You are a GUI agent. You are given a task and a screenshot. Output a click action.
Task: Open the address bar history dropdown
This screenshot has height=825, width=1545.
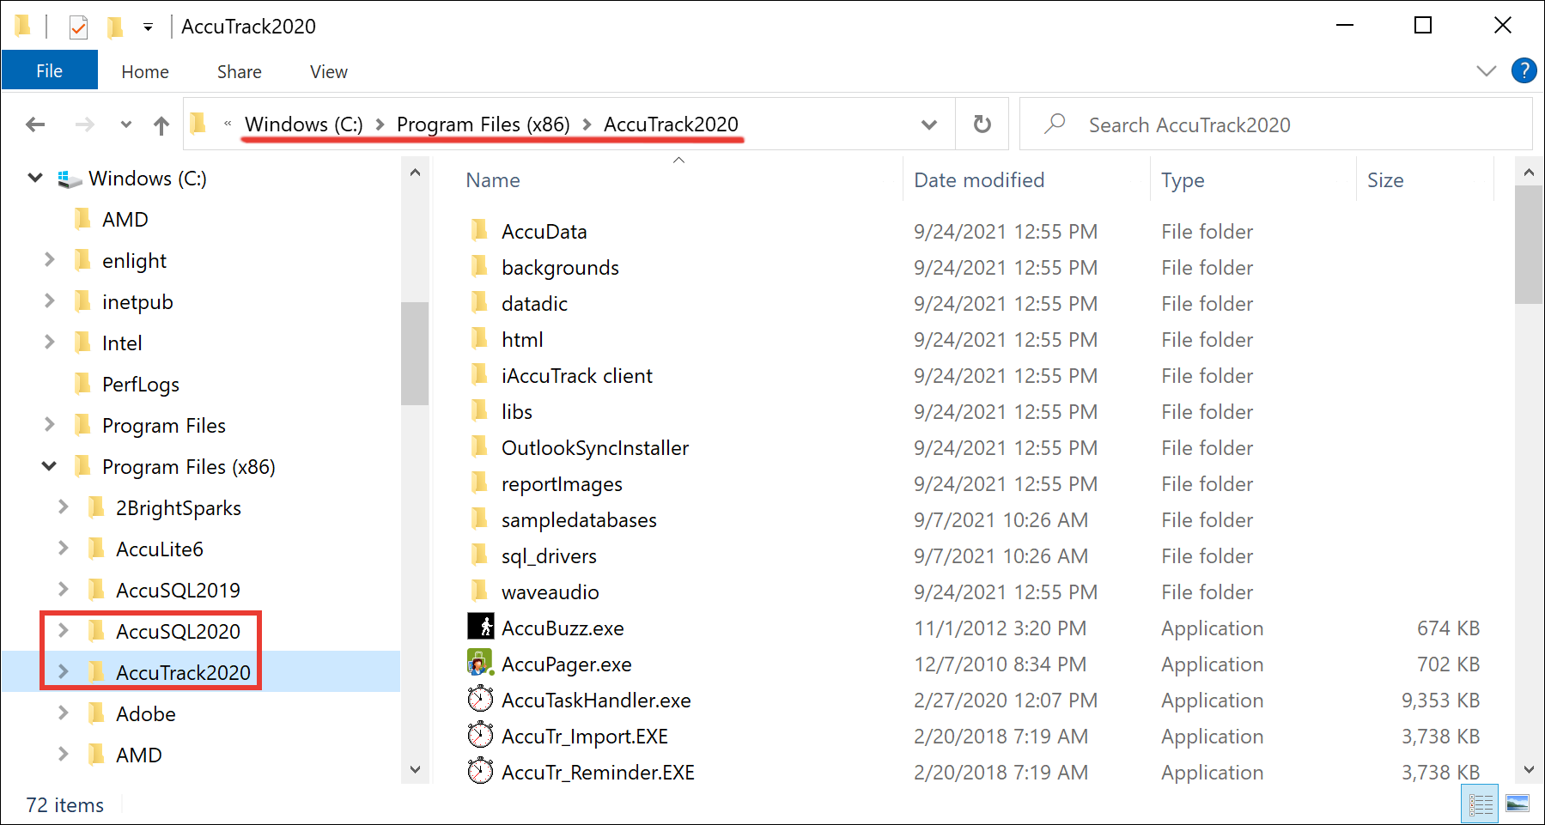[929, 125]
